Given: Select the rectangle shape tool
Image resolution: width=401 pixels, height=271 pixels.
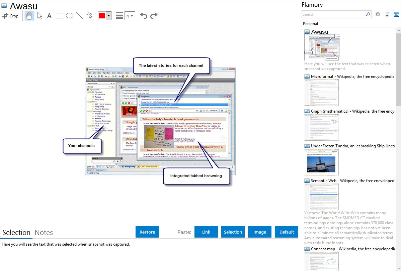Looking at the screenshot, I should pyautogui.click(x=59, y=16).
